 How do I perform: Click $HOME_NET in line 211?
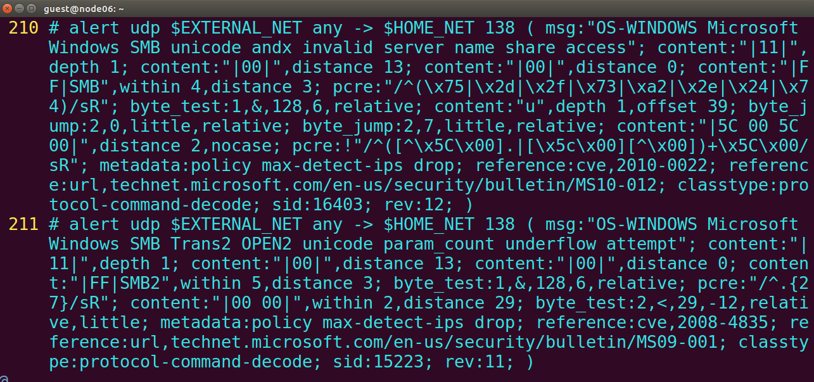pyautogui.click(x=429, y=224)
